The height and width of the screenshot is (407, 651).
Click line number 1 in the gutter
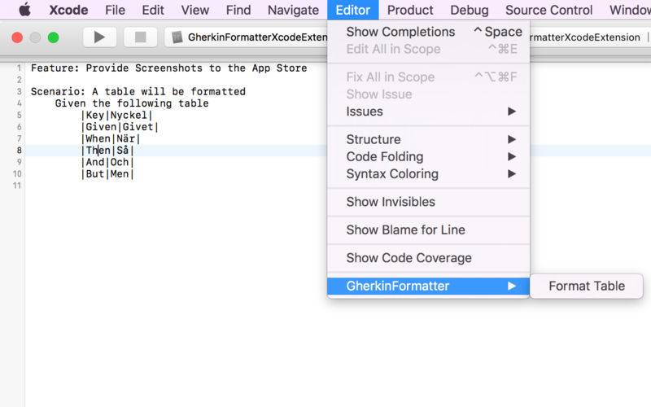point(19,68)
